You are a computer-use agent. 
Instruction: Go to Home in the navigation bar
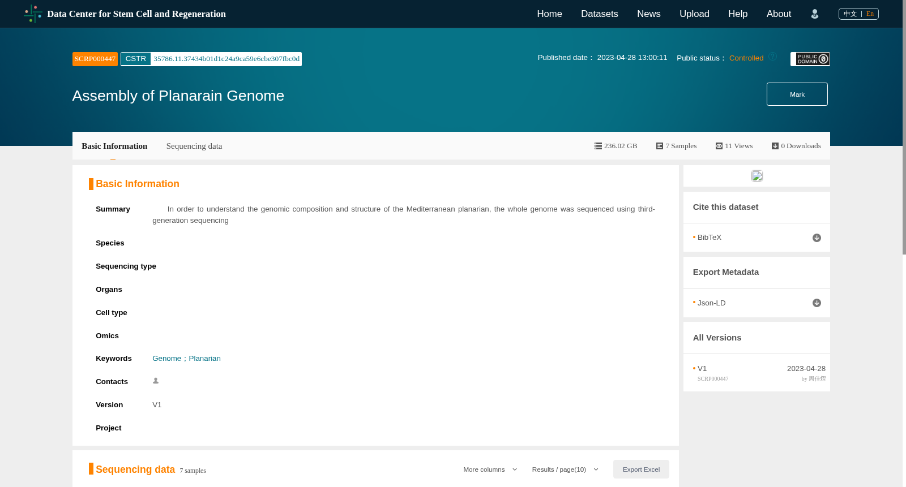click(x=549, y=14)
